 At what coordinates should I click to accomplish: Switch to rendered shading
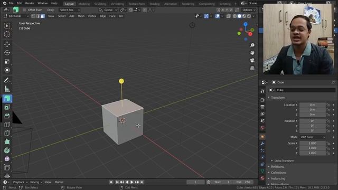tap(249, 16)
